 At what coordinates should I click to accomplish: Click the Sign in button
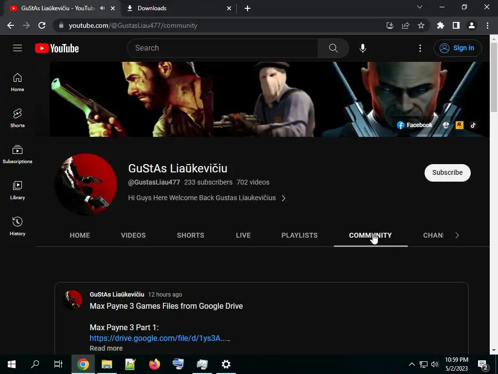(458, 48)
